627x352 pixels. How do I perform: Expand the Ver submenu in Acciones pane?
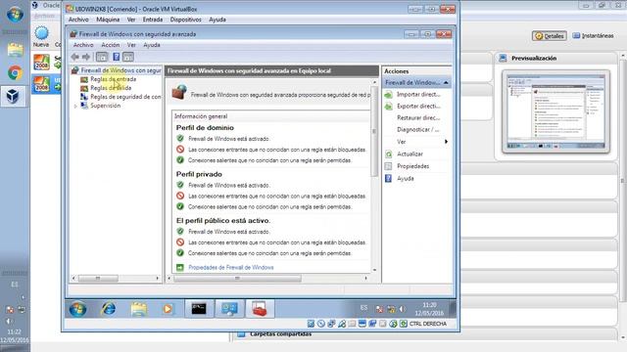[x=446, y=142]
